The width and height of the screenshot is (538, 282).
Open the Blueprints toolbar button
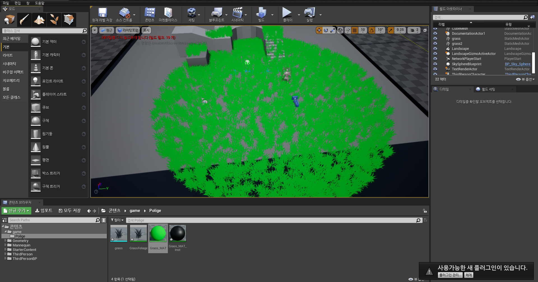217,15
